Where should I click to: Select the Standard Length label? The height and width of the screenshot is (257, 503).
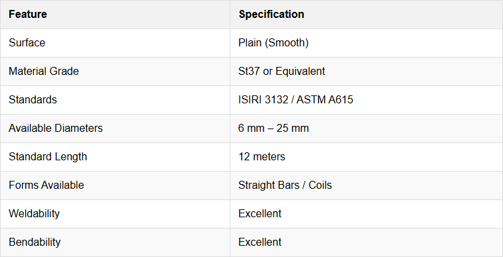[x=48, y=156]
